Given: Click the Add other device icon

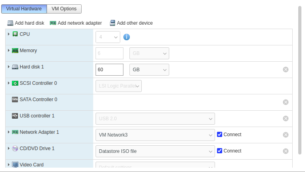Looking at the screenshot, I should coord(113,23).
